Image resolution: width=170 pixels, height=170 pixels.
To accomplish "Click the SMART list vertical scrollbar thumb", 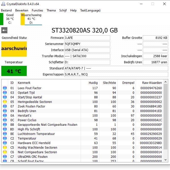I will (166, 117).
